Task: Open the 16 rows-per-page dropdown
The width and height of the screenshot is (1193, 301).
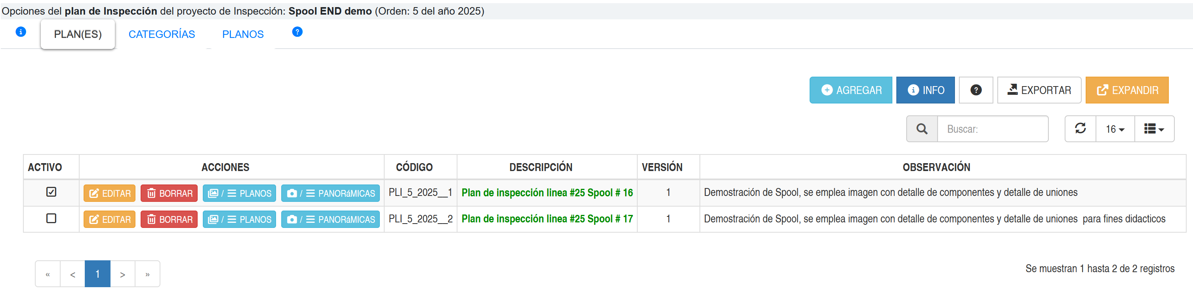Action: click(1115, 129)
